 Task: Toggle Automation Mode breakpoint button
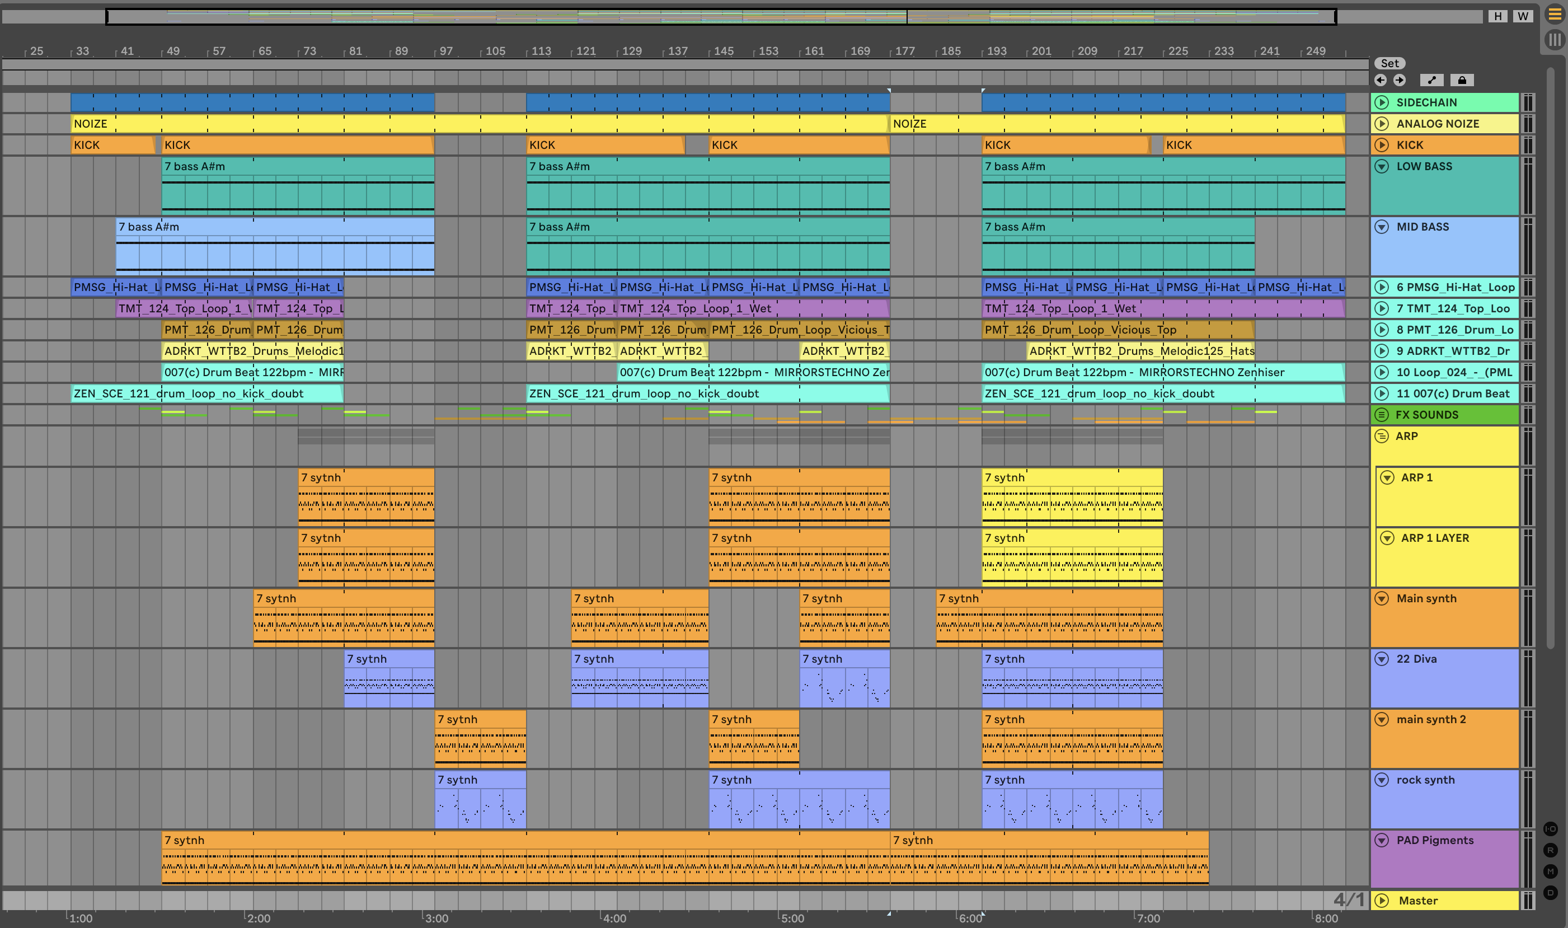point(1431,80)
